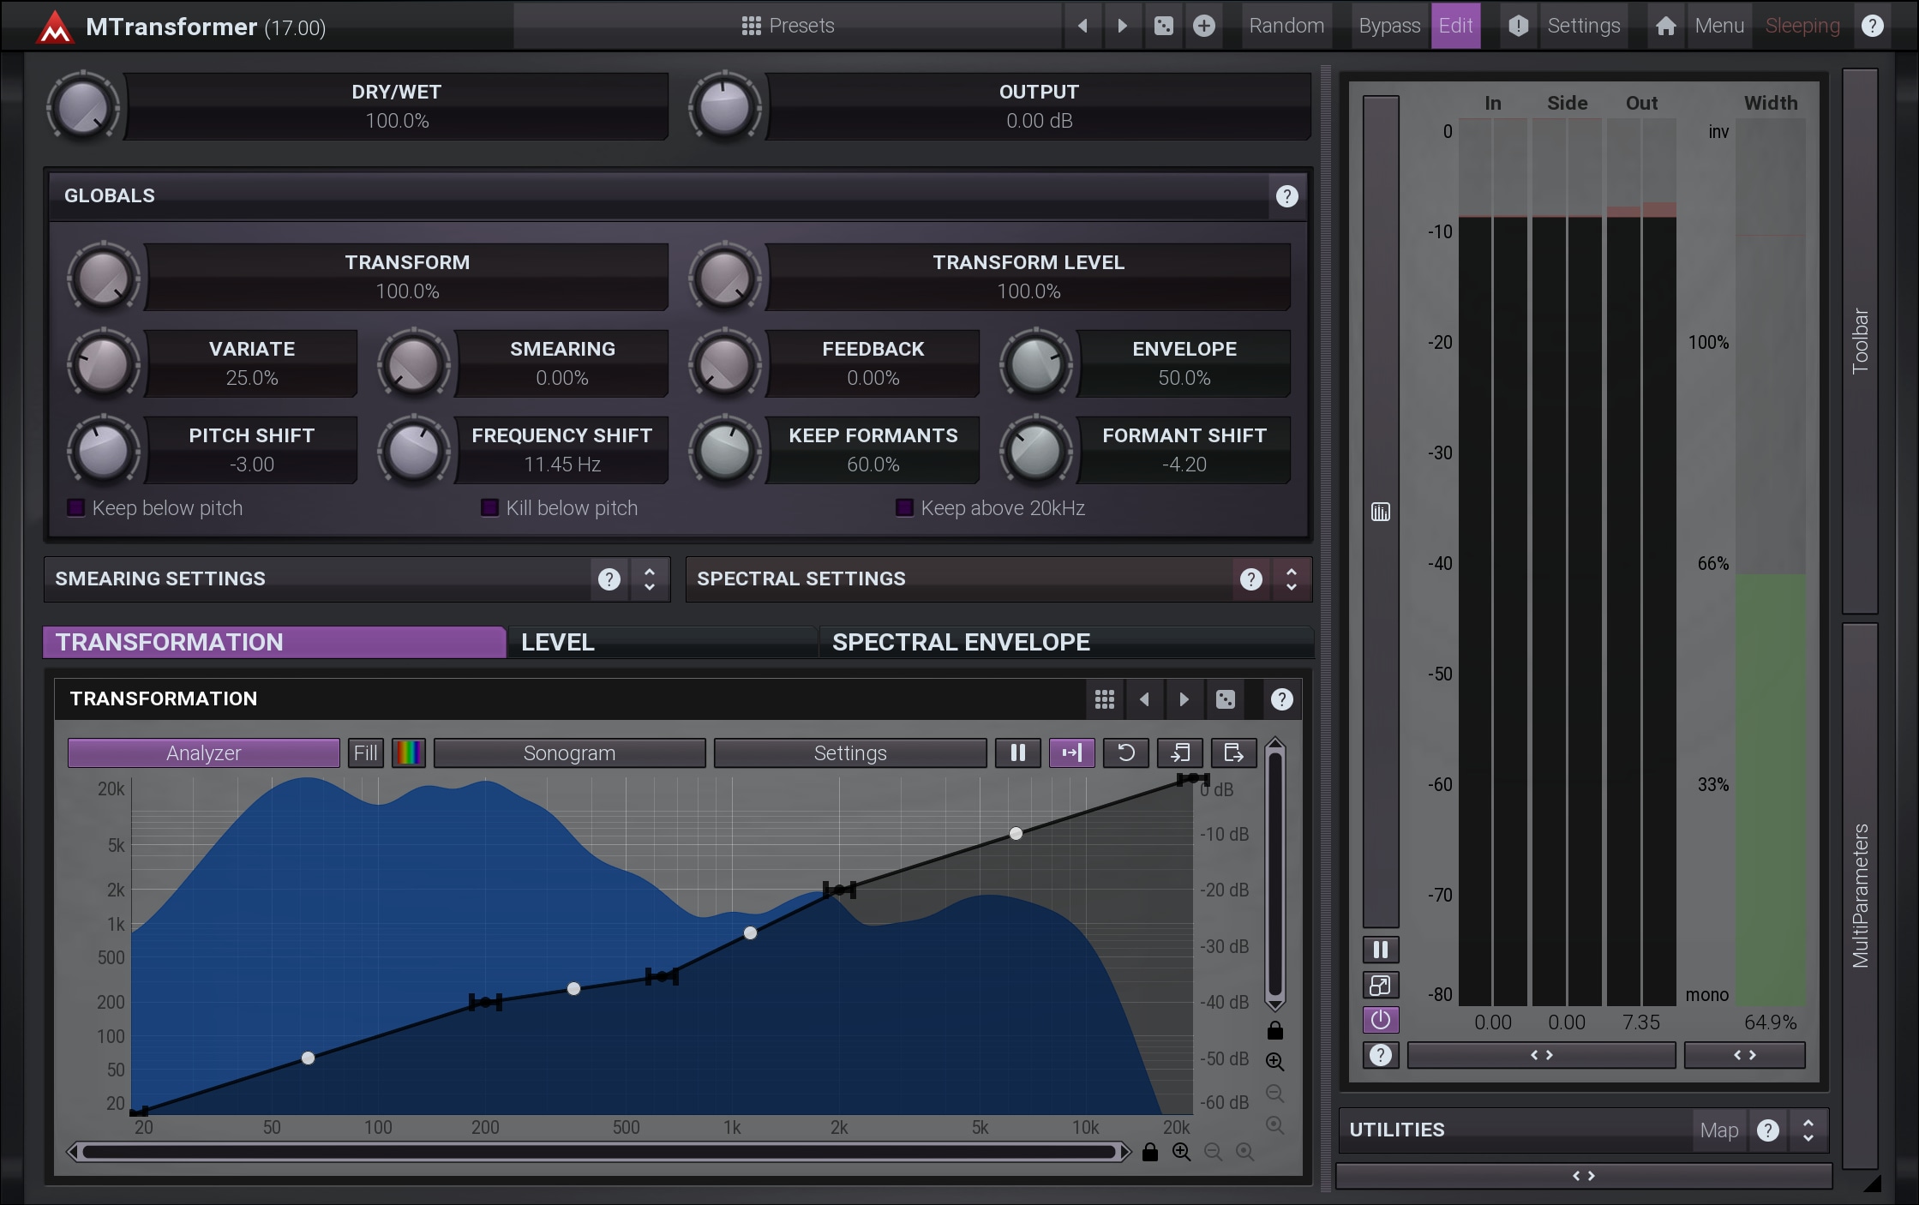
Task: Enable Kill below pitch checkbox
Action: pos(490,508)
